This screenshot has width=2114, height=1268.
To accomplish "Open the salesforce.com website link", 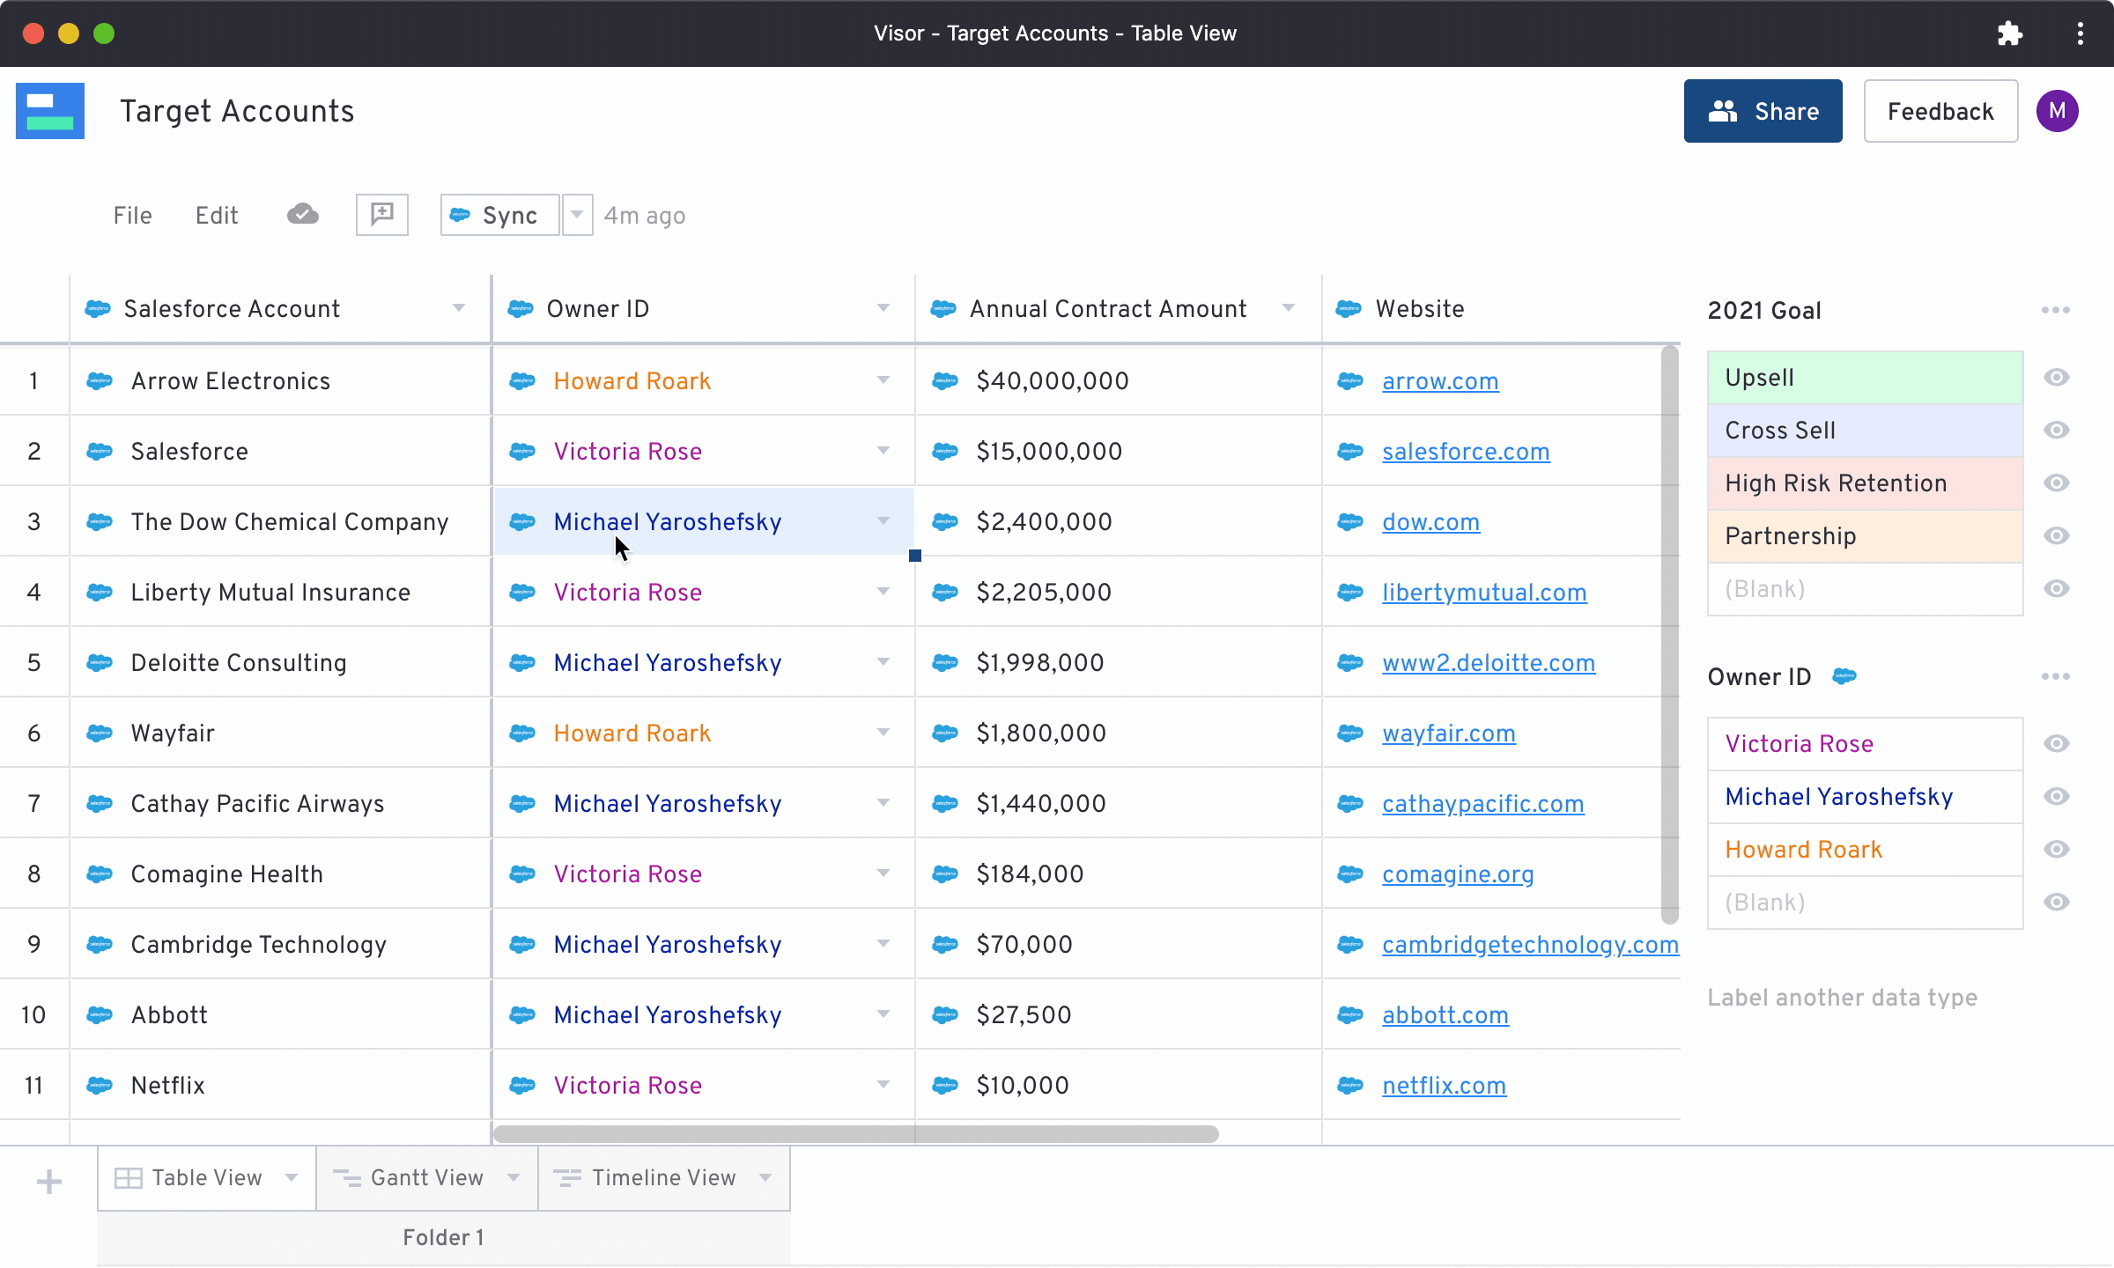I will point(1465,451).
